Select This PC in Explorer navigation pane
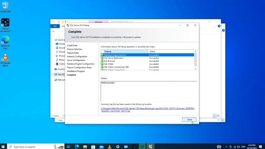Image resolution: width=265 pixels, height=149 pixels. (x=60, y=74)
